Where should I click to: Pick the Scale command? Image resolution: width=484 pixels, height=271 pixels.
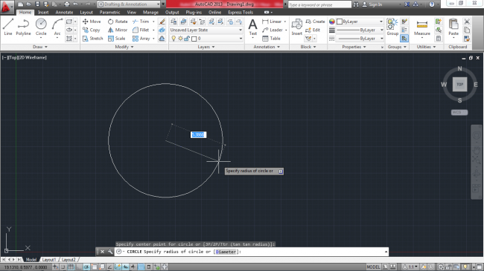pyautogui.click(x=117, y=39)
